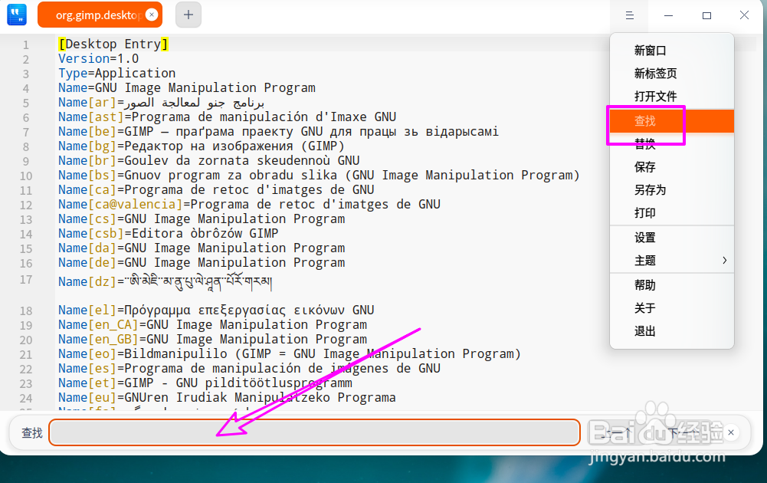Click the Name[en_CA] line

tap(213, 325)
